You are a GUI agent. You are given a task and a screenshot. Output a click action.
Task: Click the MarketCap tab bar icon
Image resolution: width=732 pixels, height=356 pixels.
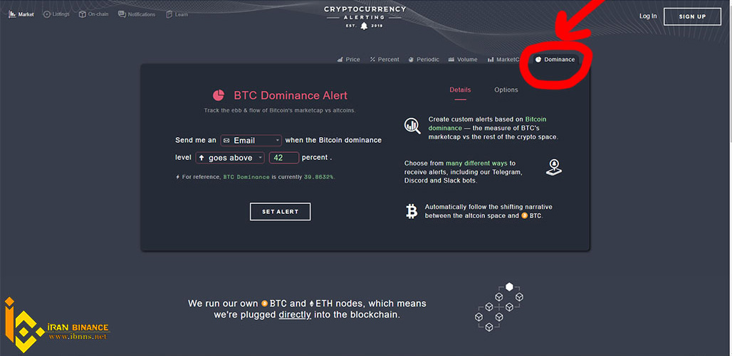(x=491, y=60)
